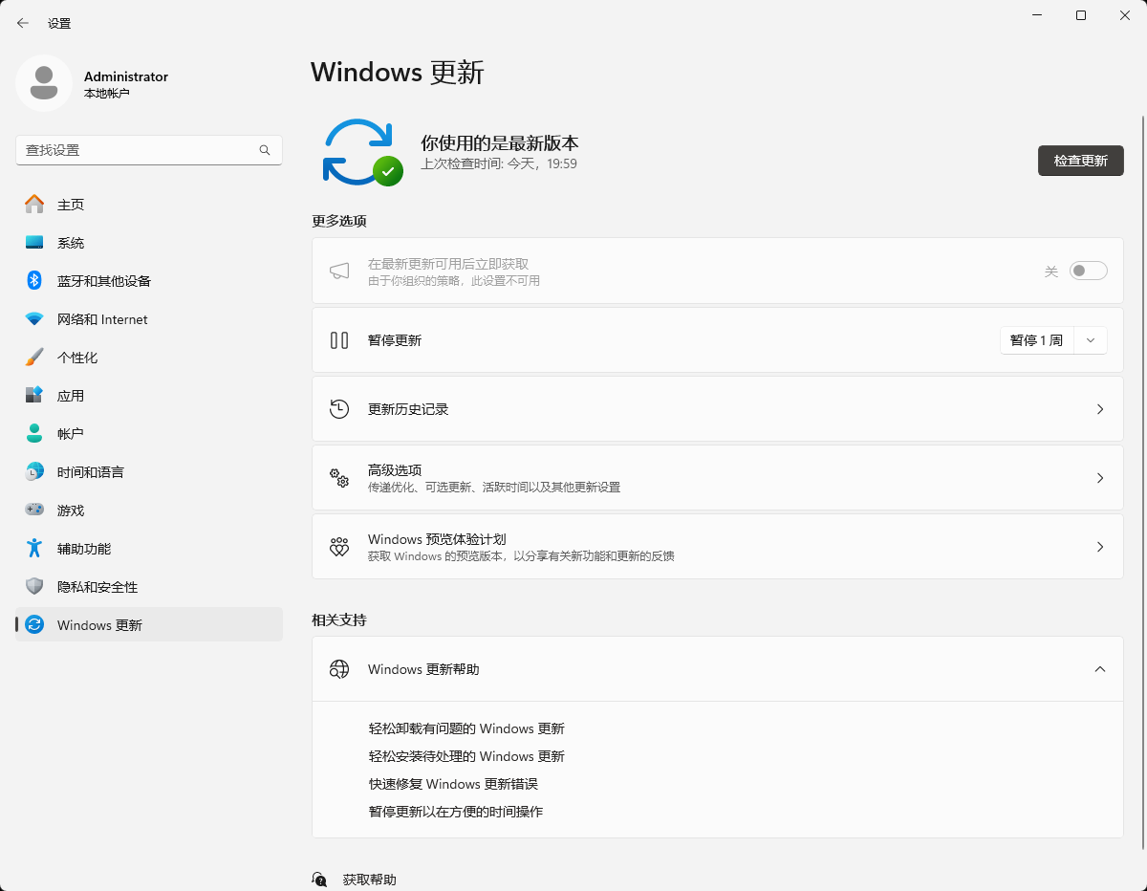Click in the 查找设置 search box
The image size is (1147, 891).
click(x=139, y=150)
